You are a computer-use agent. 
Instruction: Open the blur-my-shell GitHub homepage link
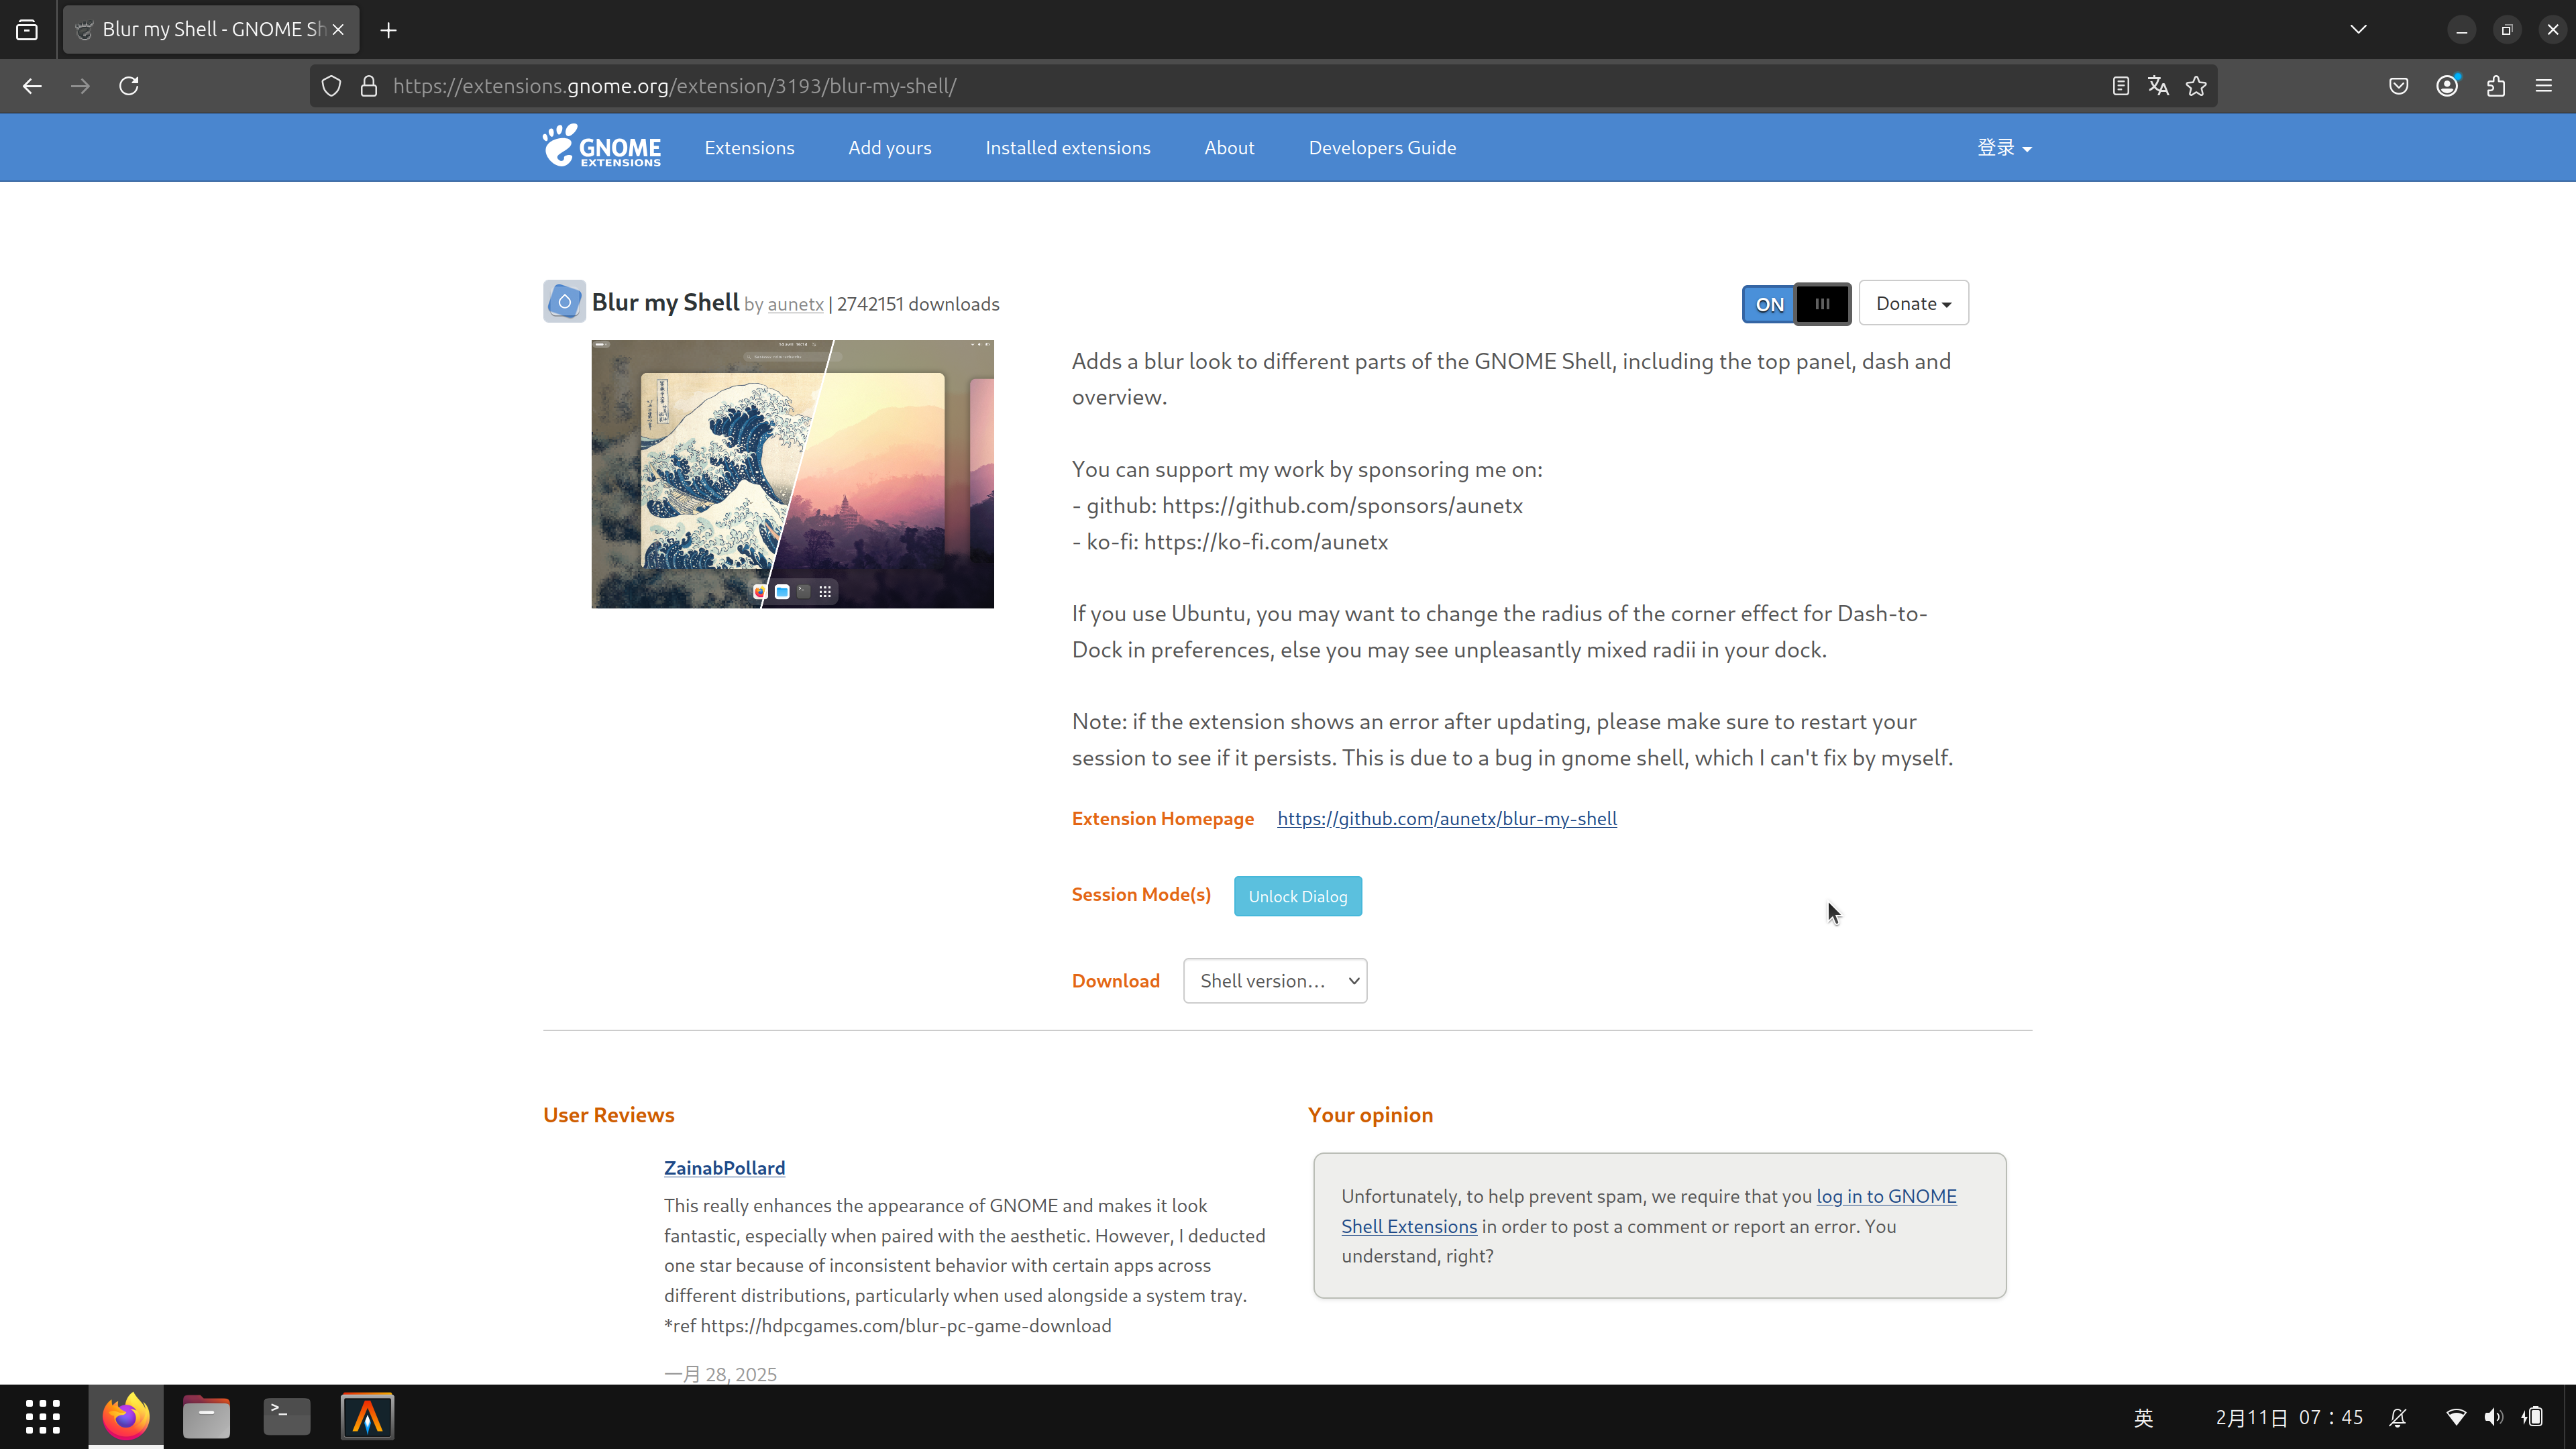pos(1446,819)
